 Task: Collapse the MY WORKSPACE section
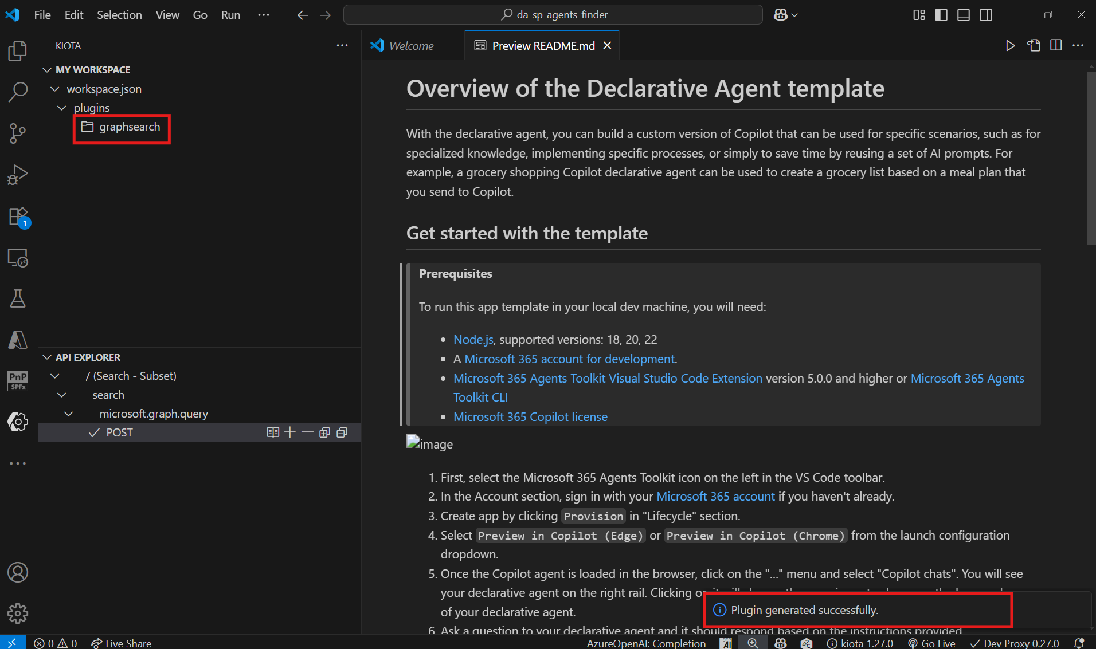[47, 70]
